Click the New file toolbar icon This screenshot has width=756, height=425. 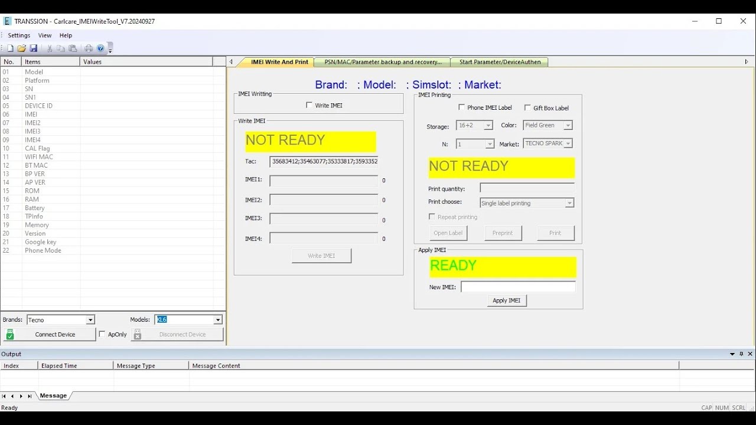(x=10, y=48)
